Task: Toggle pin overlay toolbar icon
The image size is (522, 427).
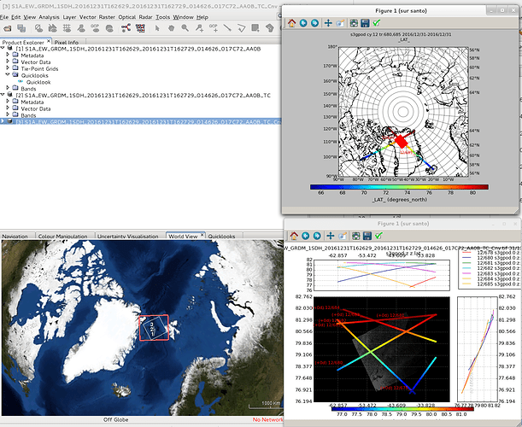Action: tap(81, 29)
